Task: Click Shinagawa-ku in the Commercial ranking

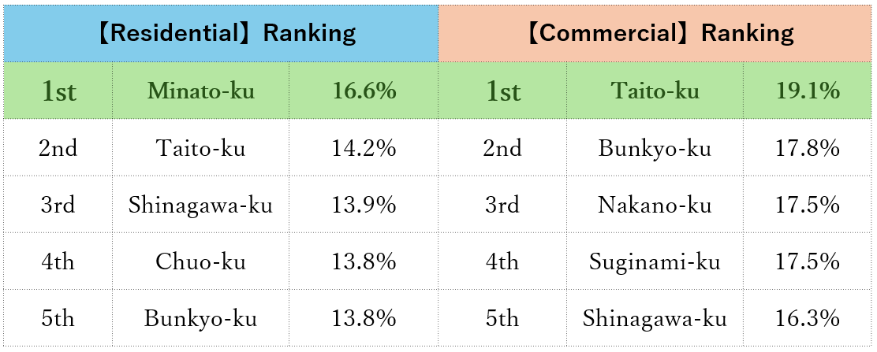Action: click(x=655, y=318)
